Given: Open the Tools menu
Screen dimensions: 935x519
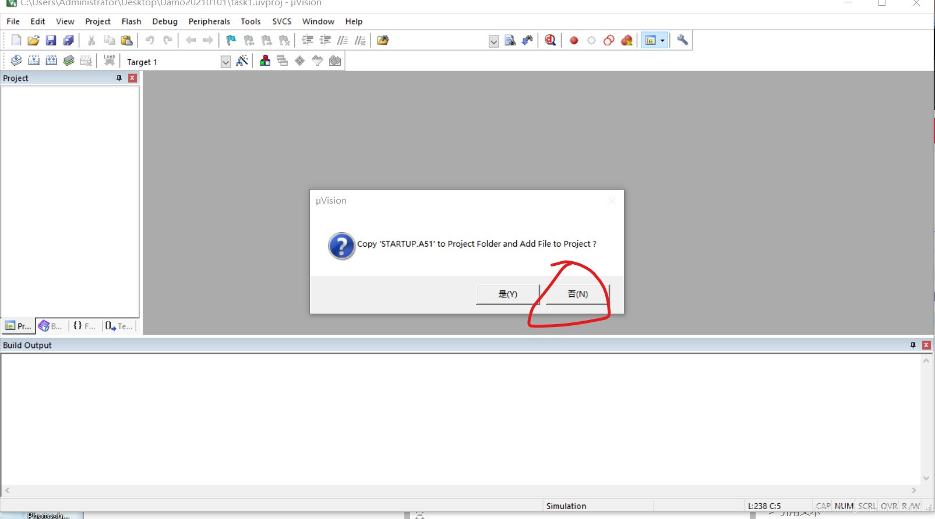Looking at the screenshot, I should [x=250, y=22].
